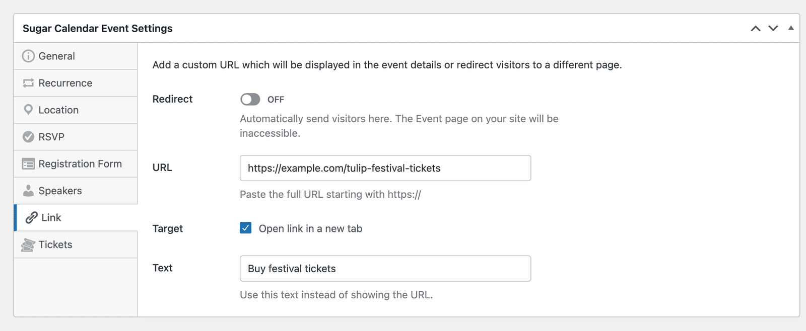This screenshot has height=331, width=806.
Task: Click the 'Open link in a new tab' label
Action: [310, 228]
